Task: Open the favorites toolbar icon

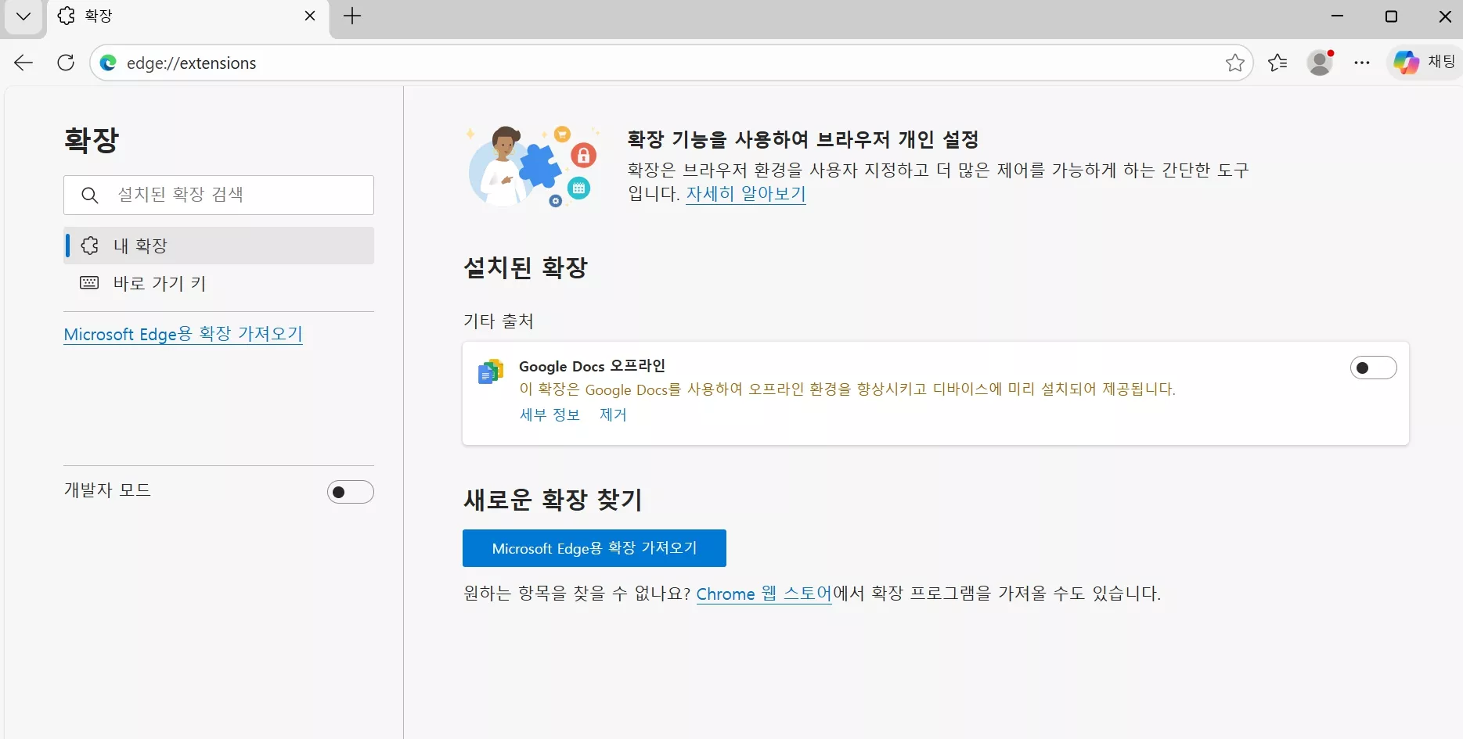Action: (1277, 63)
